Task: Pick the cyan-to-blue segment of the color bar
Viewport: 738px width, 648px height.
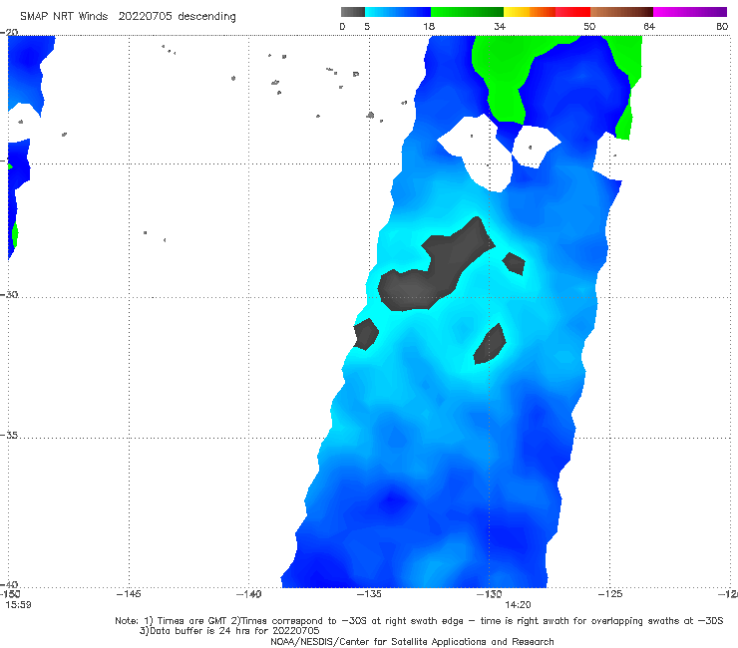Action: tap(398, 12)
